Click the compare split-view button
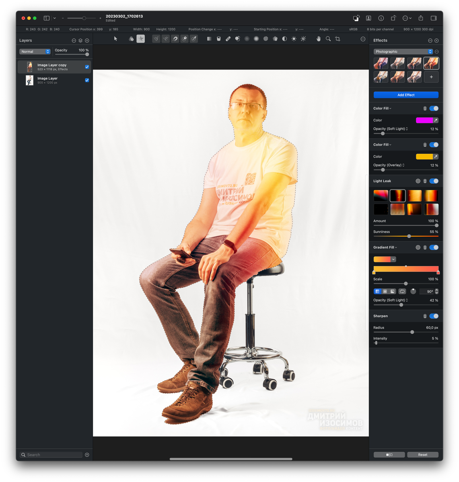This screenshot has width=459, height=482. [x=389, y=455]
